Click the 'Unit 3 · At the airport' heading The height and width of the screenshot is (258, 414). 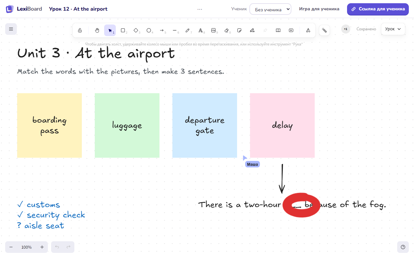(96, 54)
